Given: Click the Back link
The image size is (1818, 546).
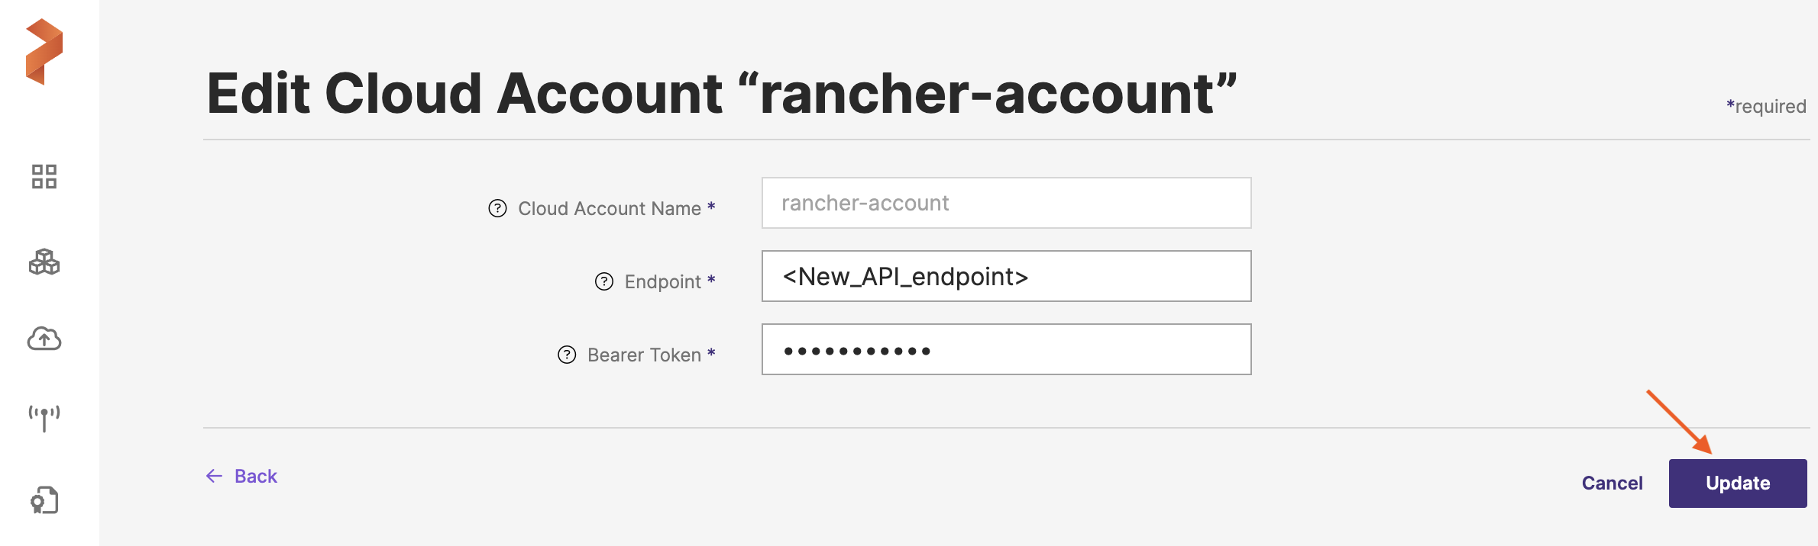Looking at the screenshot, I should pyautogui.click(x=256, y=476).
